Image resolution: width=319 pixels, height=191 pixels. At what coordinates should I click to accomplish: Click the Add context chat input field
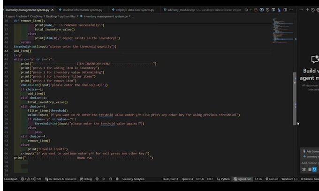coord(310,163)
